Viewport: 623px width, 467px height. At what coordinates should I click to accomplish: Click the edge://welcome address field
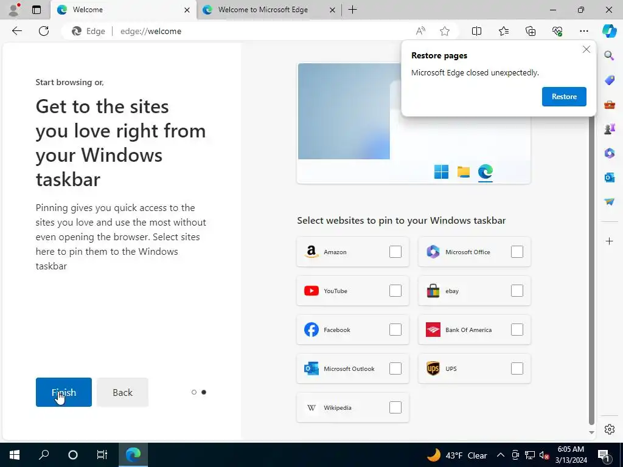[x=262, y=31]
